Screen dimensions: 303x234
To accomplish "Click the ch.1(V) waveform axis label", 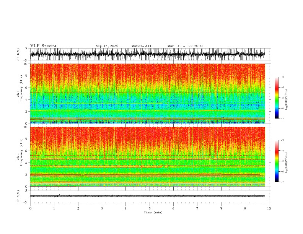I will [x=18, y=54].
